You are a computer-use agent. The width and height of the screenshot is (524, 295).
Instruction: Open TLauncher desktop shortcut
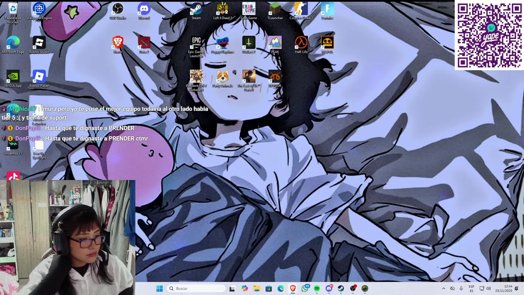click(275, 11)
